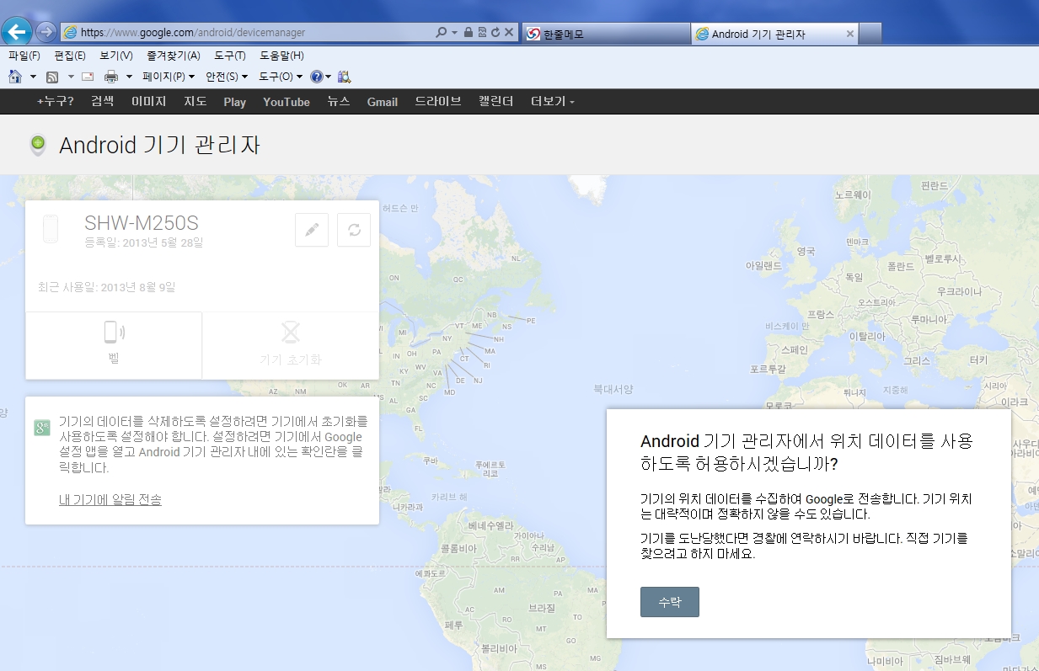Click the Read mail envelope icon
The height and width of the screenshot is (671, 1039).
point(87,77)
